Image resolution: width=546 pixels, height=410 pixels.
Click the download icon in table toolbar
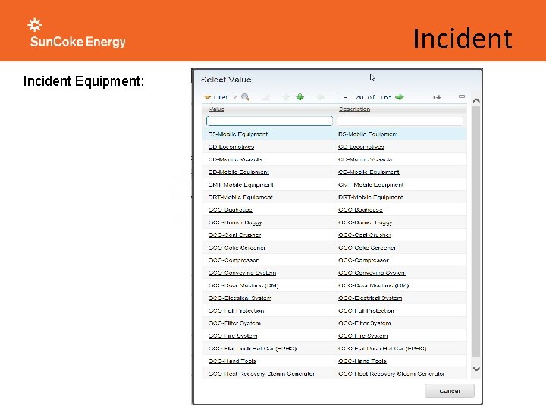[437, 97]
